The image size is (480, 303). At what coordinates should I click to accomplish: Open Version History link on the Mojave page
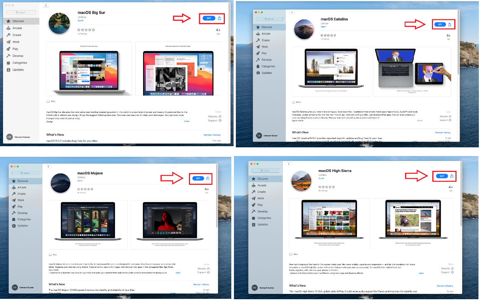pyautogui.click(x=201, y=284)
